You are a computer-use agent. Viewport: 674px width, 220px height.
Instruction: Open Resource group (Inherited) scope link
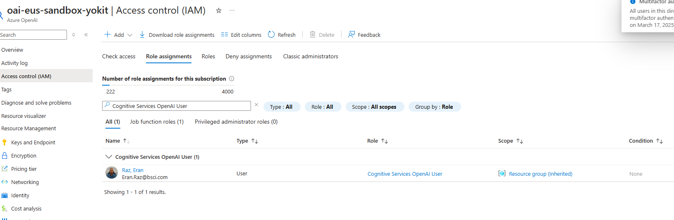(540, 174)
